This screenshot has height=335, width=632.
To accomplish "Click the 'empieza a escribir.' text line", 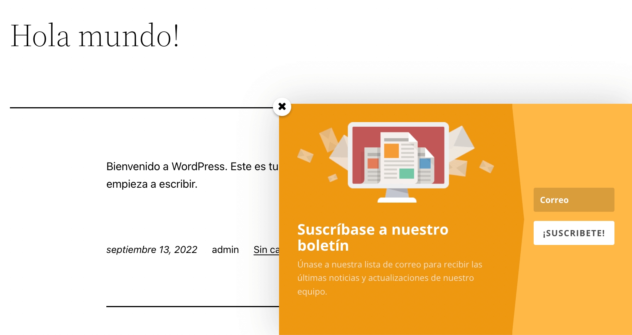I will click(152, 184).
